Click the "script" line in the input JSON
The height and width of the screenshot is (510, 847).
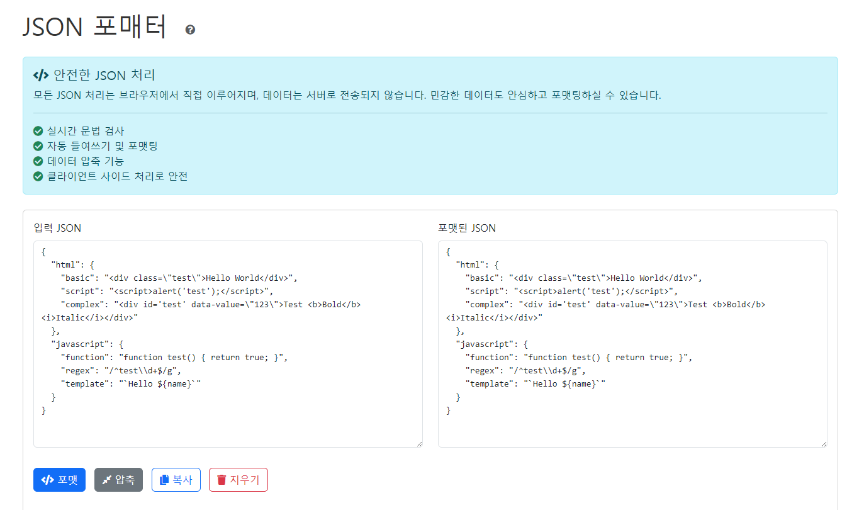[x=167, y=291]
